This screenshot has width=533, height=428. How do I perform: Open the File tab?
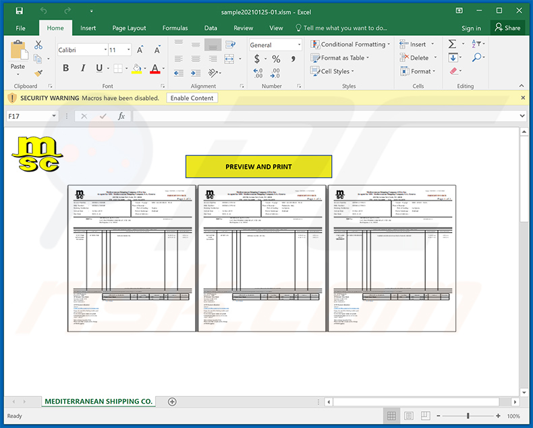pyautogui.click(x=20, y=28)
